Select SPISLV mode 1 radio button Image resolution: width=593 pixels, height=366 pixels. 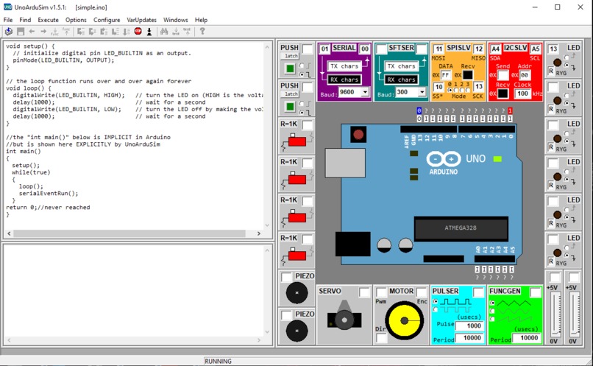pyautogui.click(x=456, y=90)
